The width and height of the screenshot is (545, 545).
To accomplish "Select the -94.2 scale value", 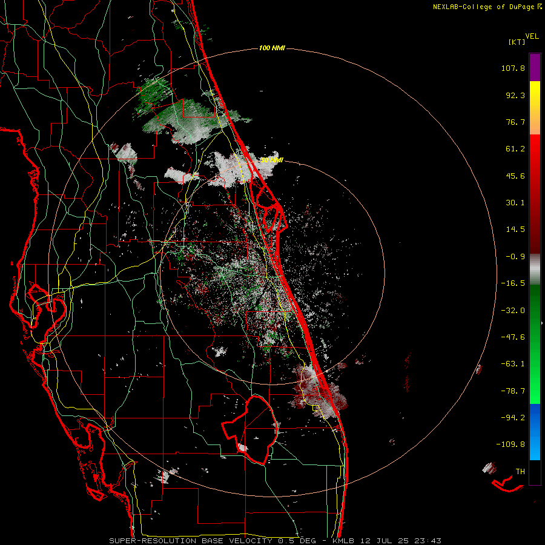I will tap(513, 418).
